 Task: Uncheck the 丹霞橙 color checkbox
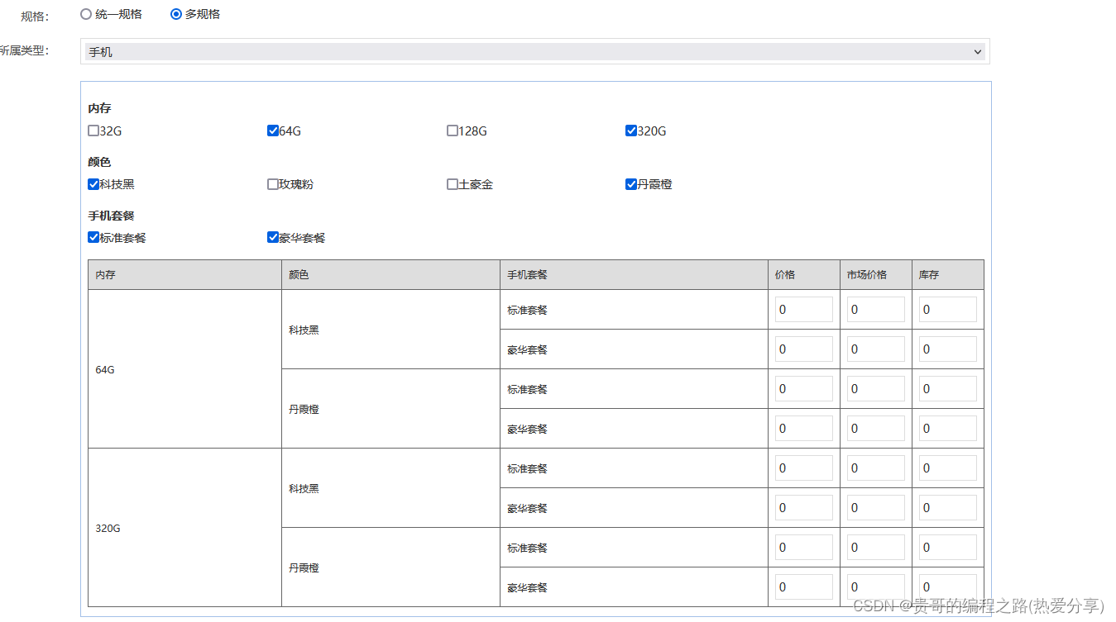[x=631, y=184]
